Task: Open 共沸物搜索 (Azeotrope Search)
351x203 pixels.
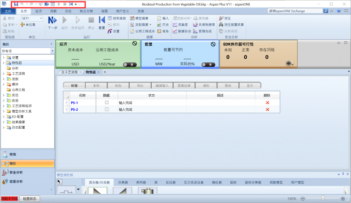Action: click(204, 25)
